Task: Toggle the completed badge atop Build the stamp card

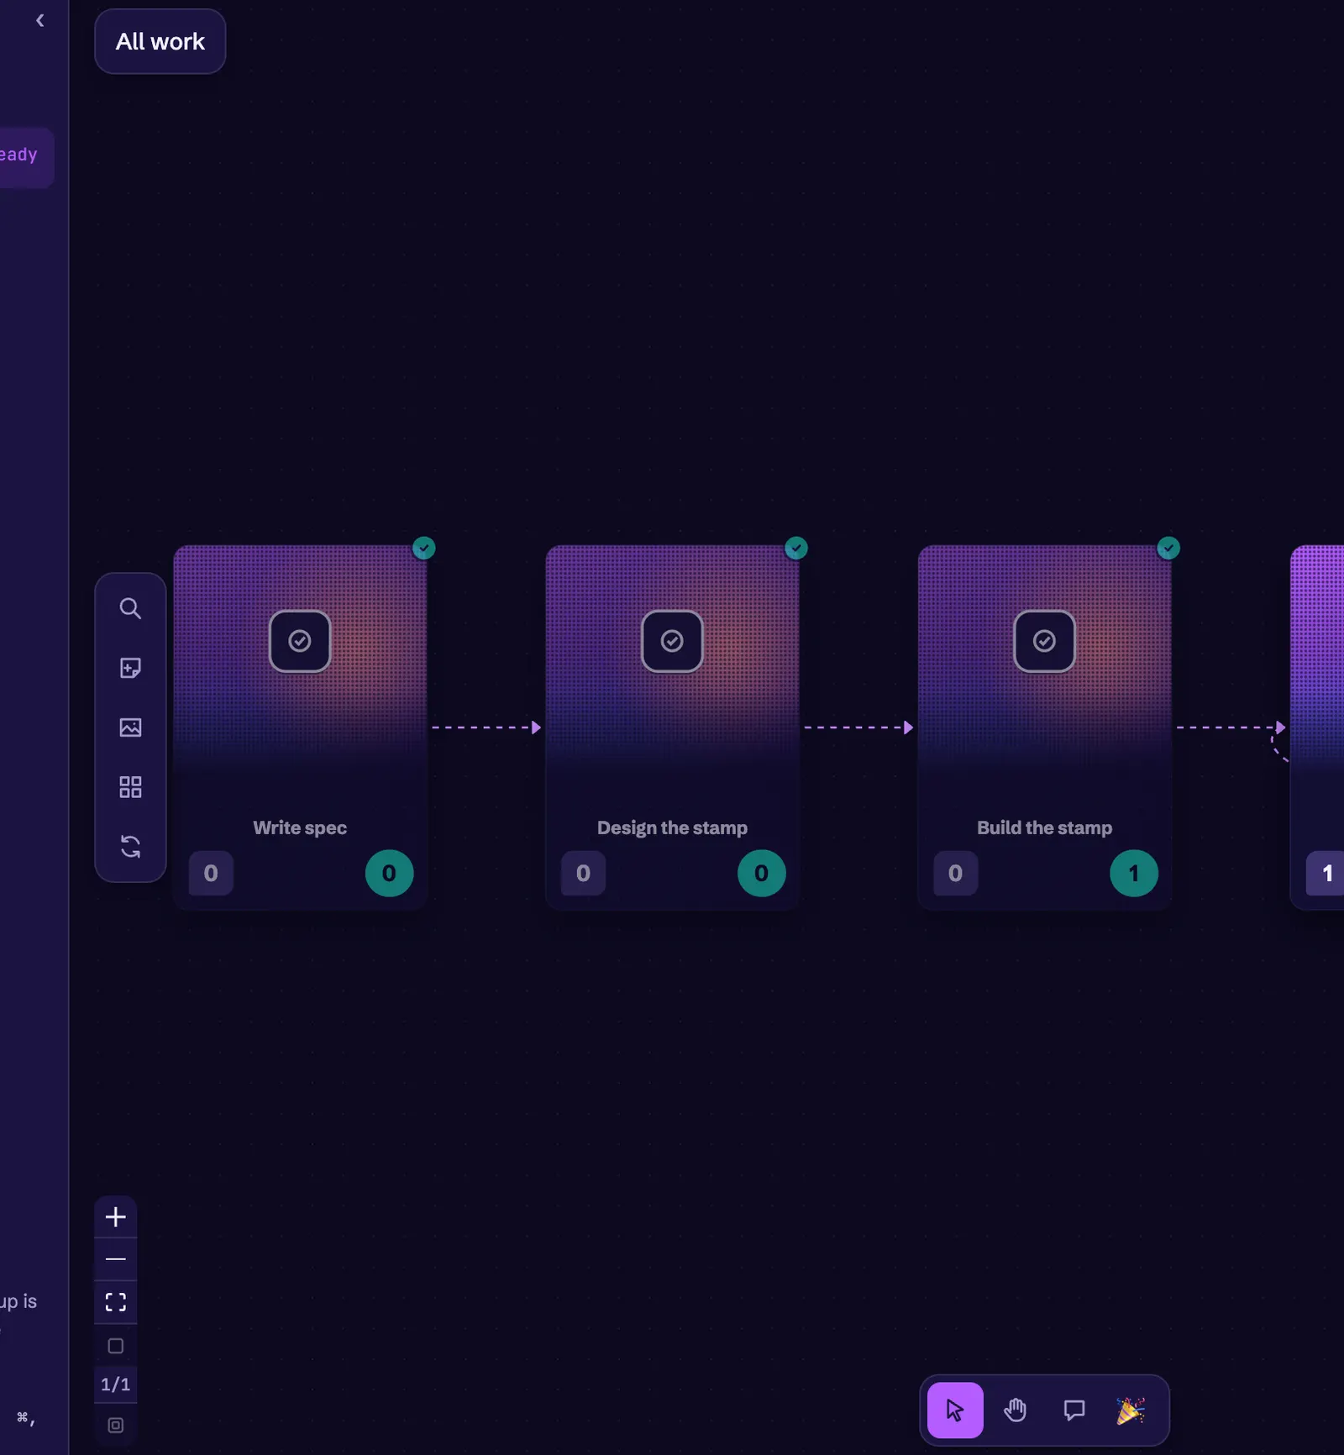Action: click(x=1168, y=548)
